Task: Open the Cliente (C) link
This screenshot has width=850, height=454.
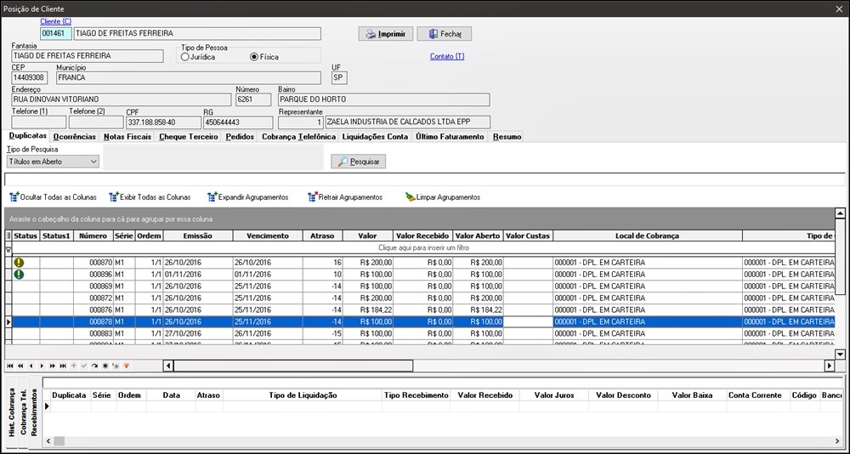Action: coord(56,21)
